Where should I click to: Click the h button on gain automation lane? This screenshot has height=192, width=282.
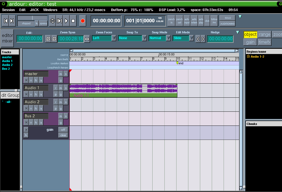[x=26, y=135]
